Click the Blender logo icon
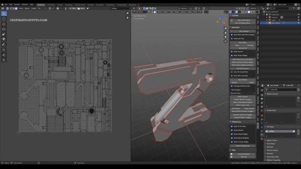 click(2, 5)
